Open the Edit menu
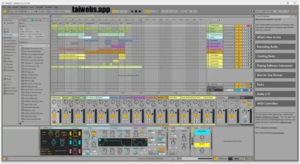Screen dimensions: 300x164 coord(9,7)
